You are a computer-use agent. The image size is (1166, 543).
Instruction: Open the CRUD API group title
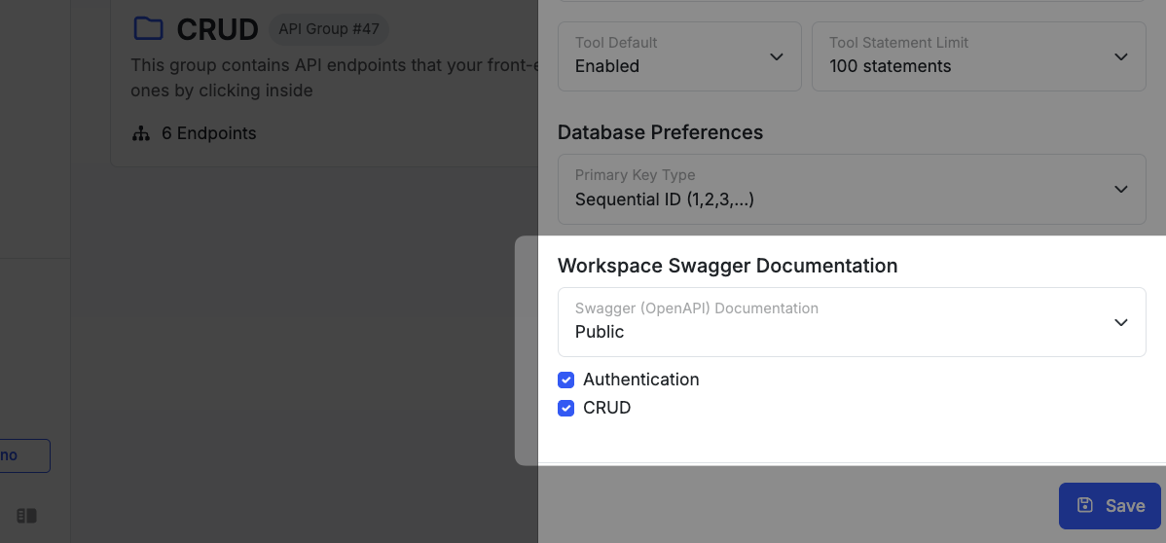click(217, 30)
